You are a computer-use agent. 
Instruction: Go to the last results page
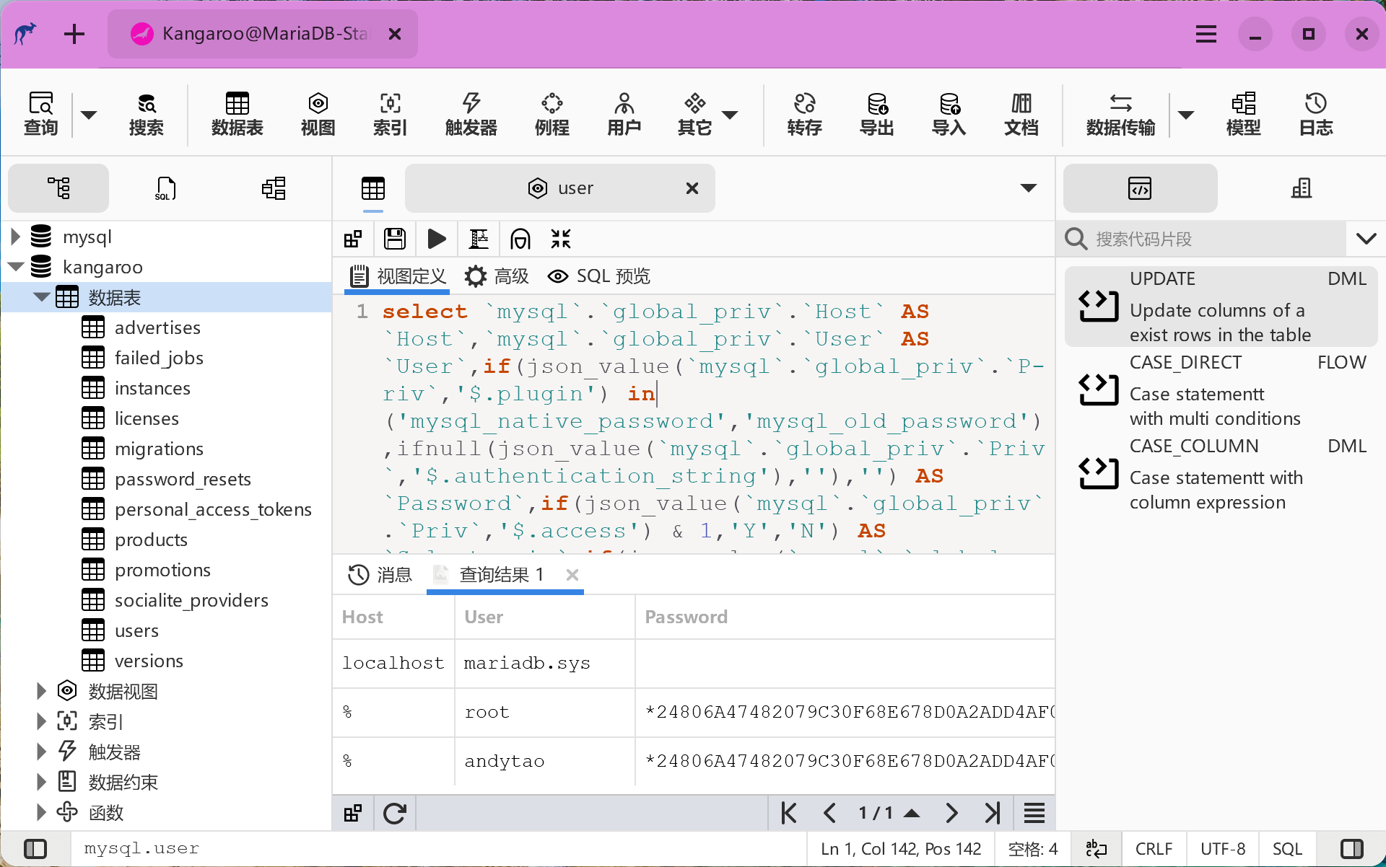(993, 814)
